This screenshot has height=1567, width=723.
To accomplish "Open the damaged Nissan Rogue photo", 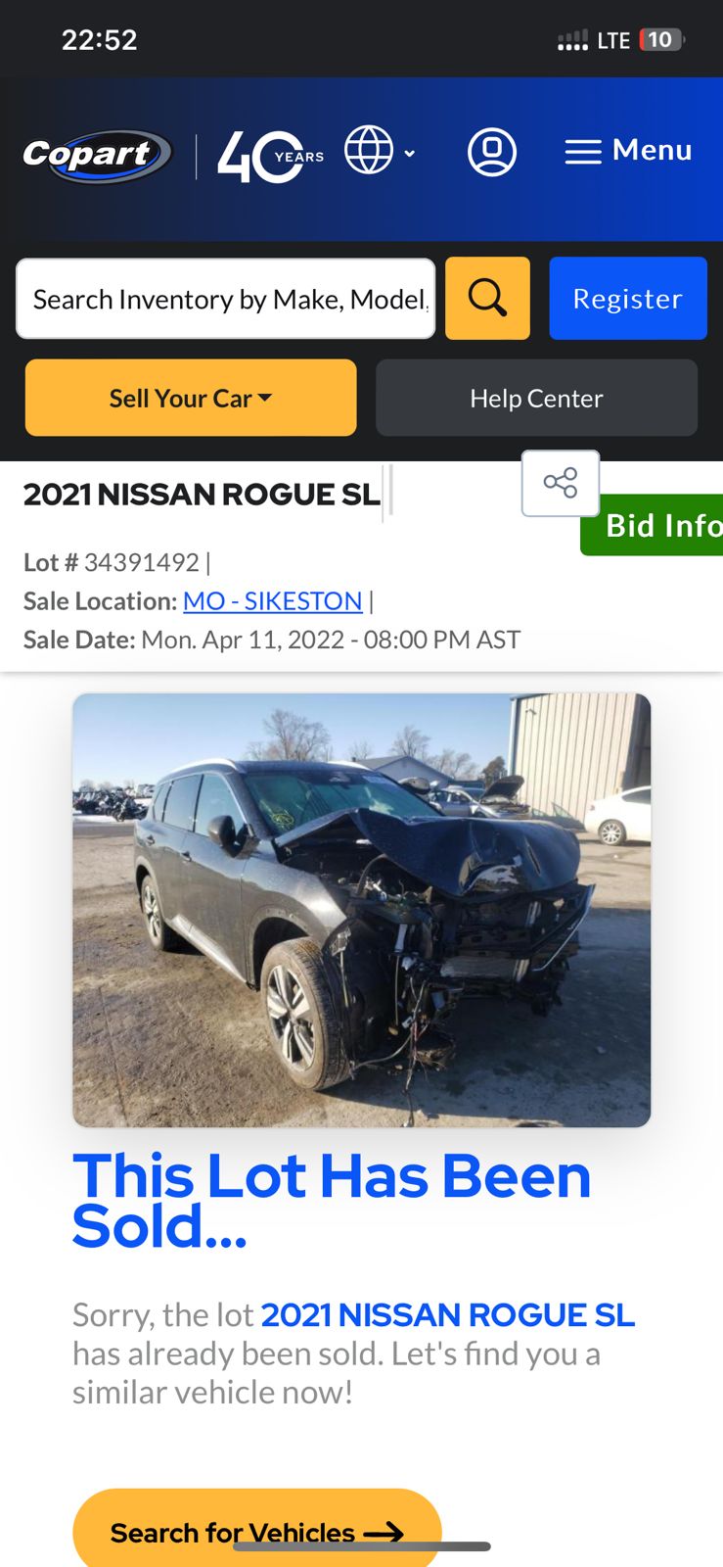I will coord(361,910).
